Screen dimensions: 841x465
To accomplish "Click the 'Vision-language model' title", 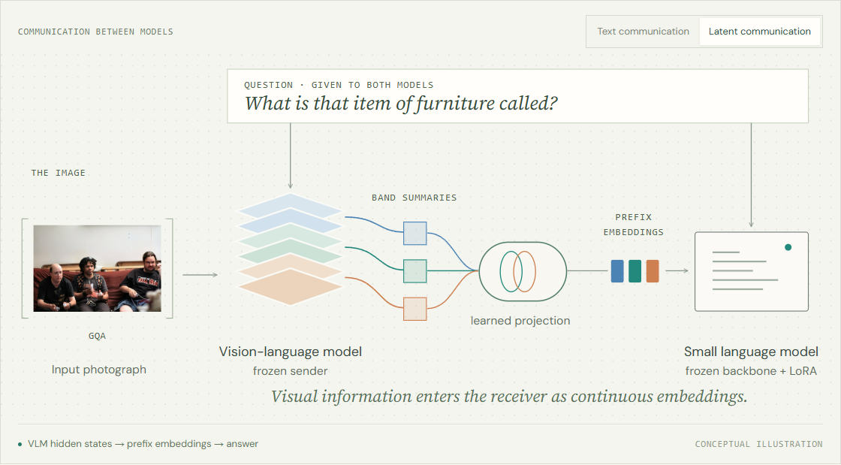I will 290,352.
